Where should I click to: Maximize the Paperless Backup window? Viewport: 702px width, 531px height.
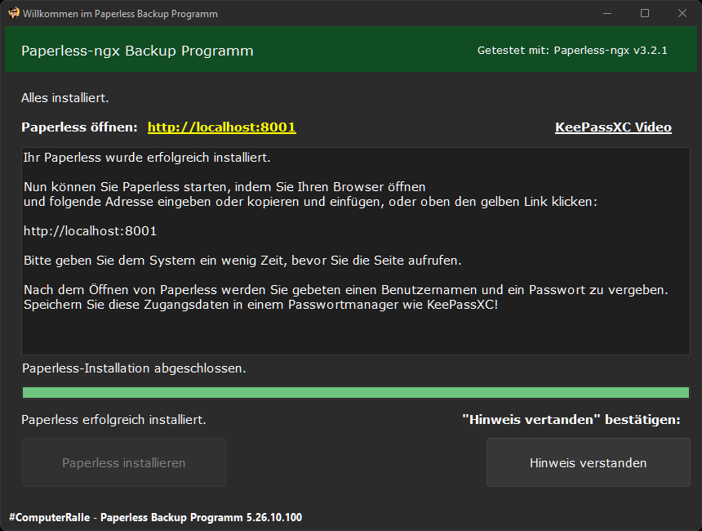tap(645, 13)
